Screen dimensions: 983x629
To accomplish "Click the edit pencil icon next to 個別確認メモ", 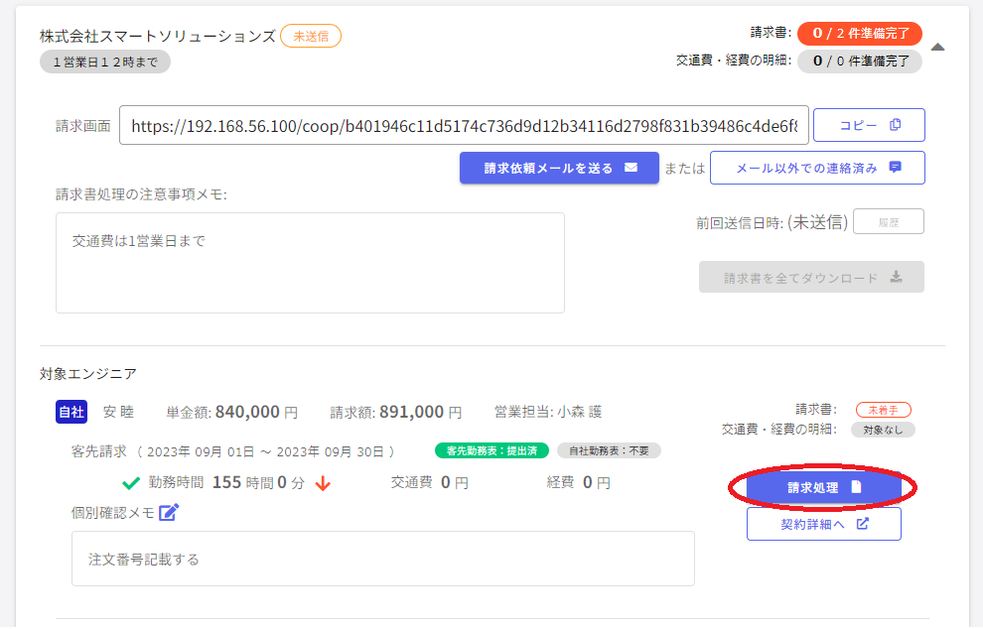I will coord(169,512).
